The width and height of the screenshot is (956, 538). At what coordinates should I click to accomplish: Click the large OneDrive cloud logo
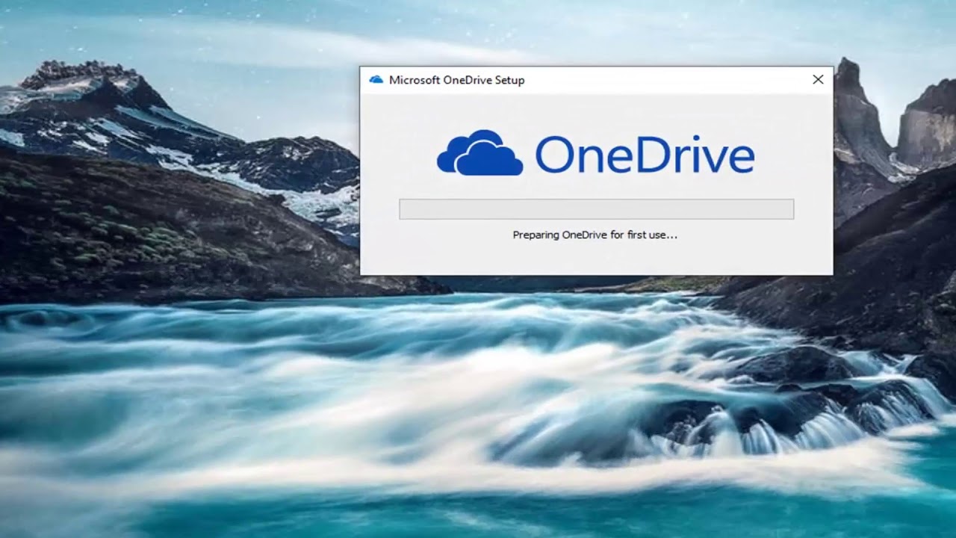pyautogui.click(x=479, y=153)
